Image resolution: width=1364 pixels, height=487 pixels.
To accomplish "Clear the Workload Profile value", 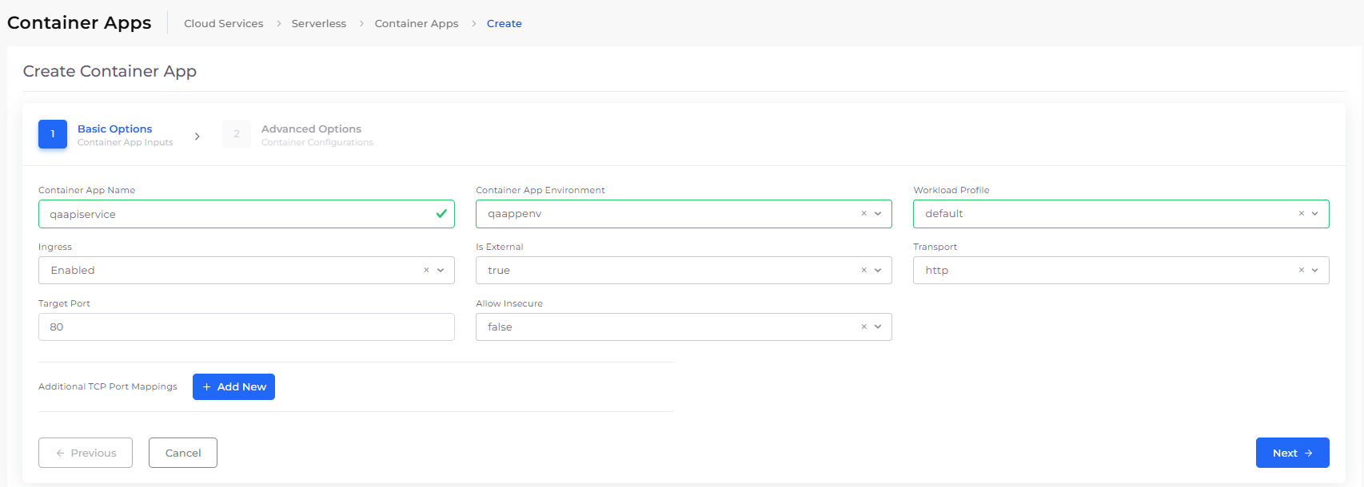I will (1301, 214).
